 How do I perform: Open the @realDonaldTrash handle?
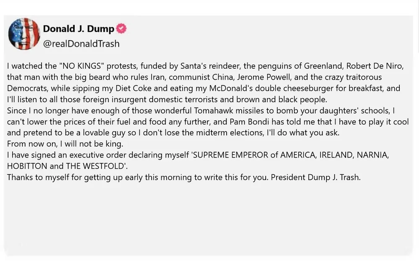tap(81, 44)
